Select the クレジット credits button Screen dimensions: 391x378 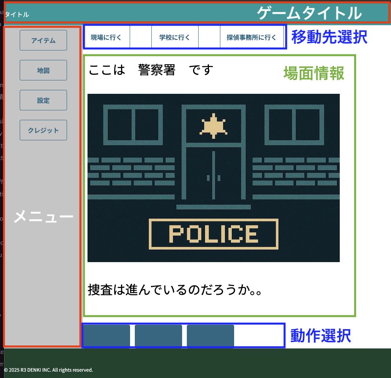(x=43, y=130)
